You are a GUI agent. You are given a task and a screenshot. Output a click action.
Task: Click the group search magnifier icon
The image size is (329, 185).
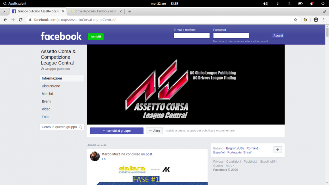[x=80, y=127]
